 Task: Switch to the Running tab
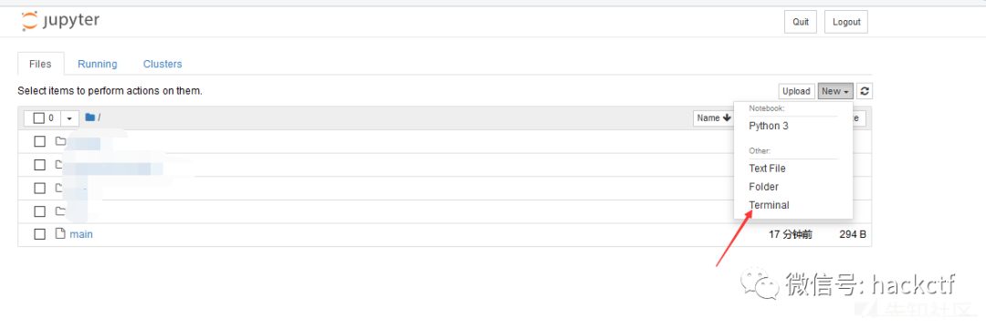coord(98,64)
